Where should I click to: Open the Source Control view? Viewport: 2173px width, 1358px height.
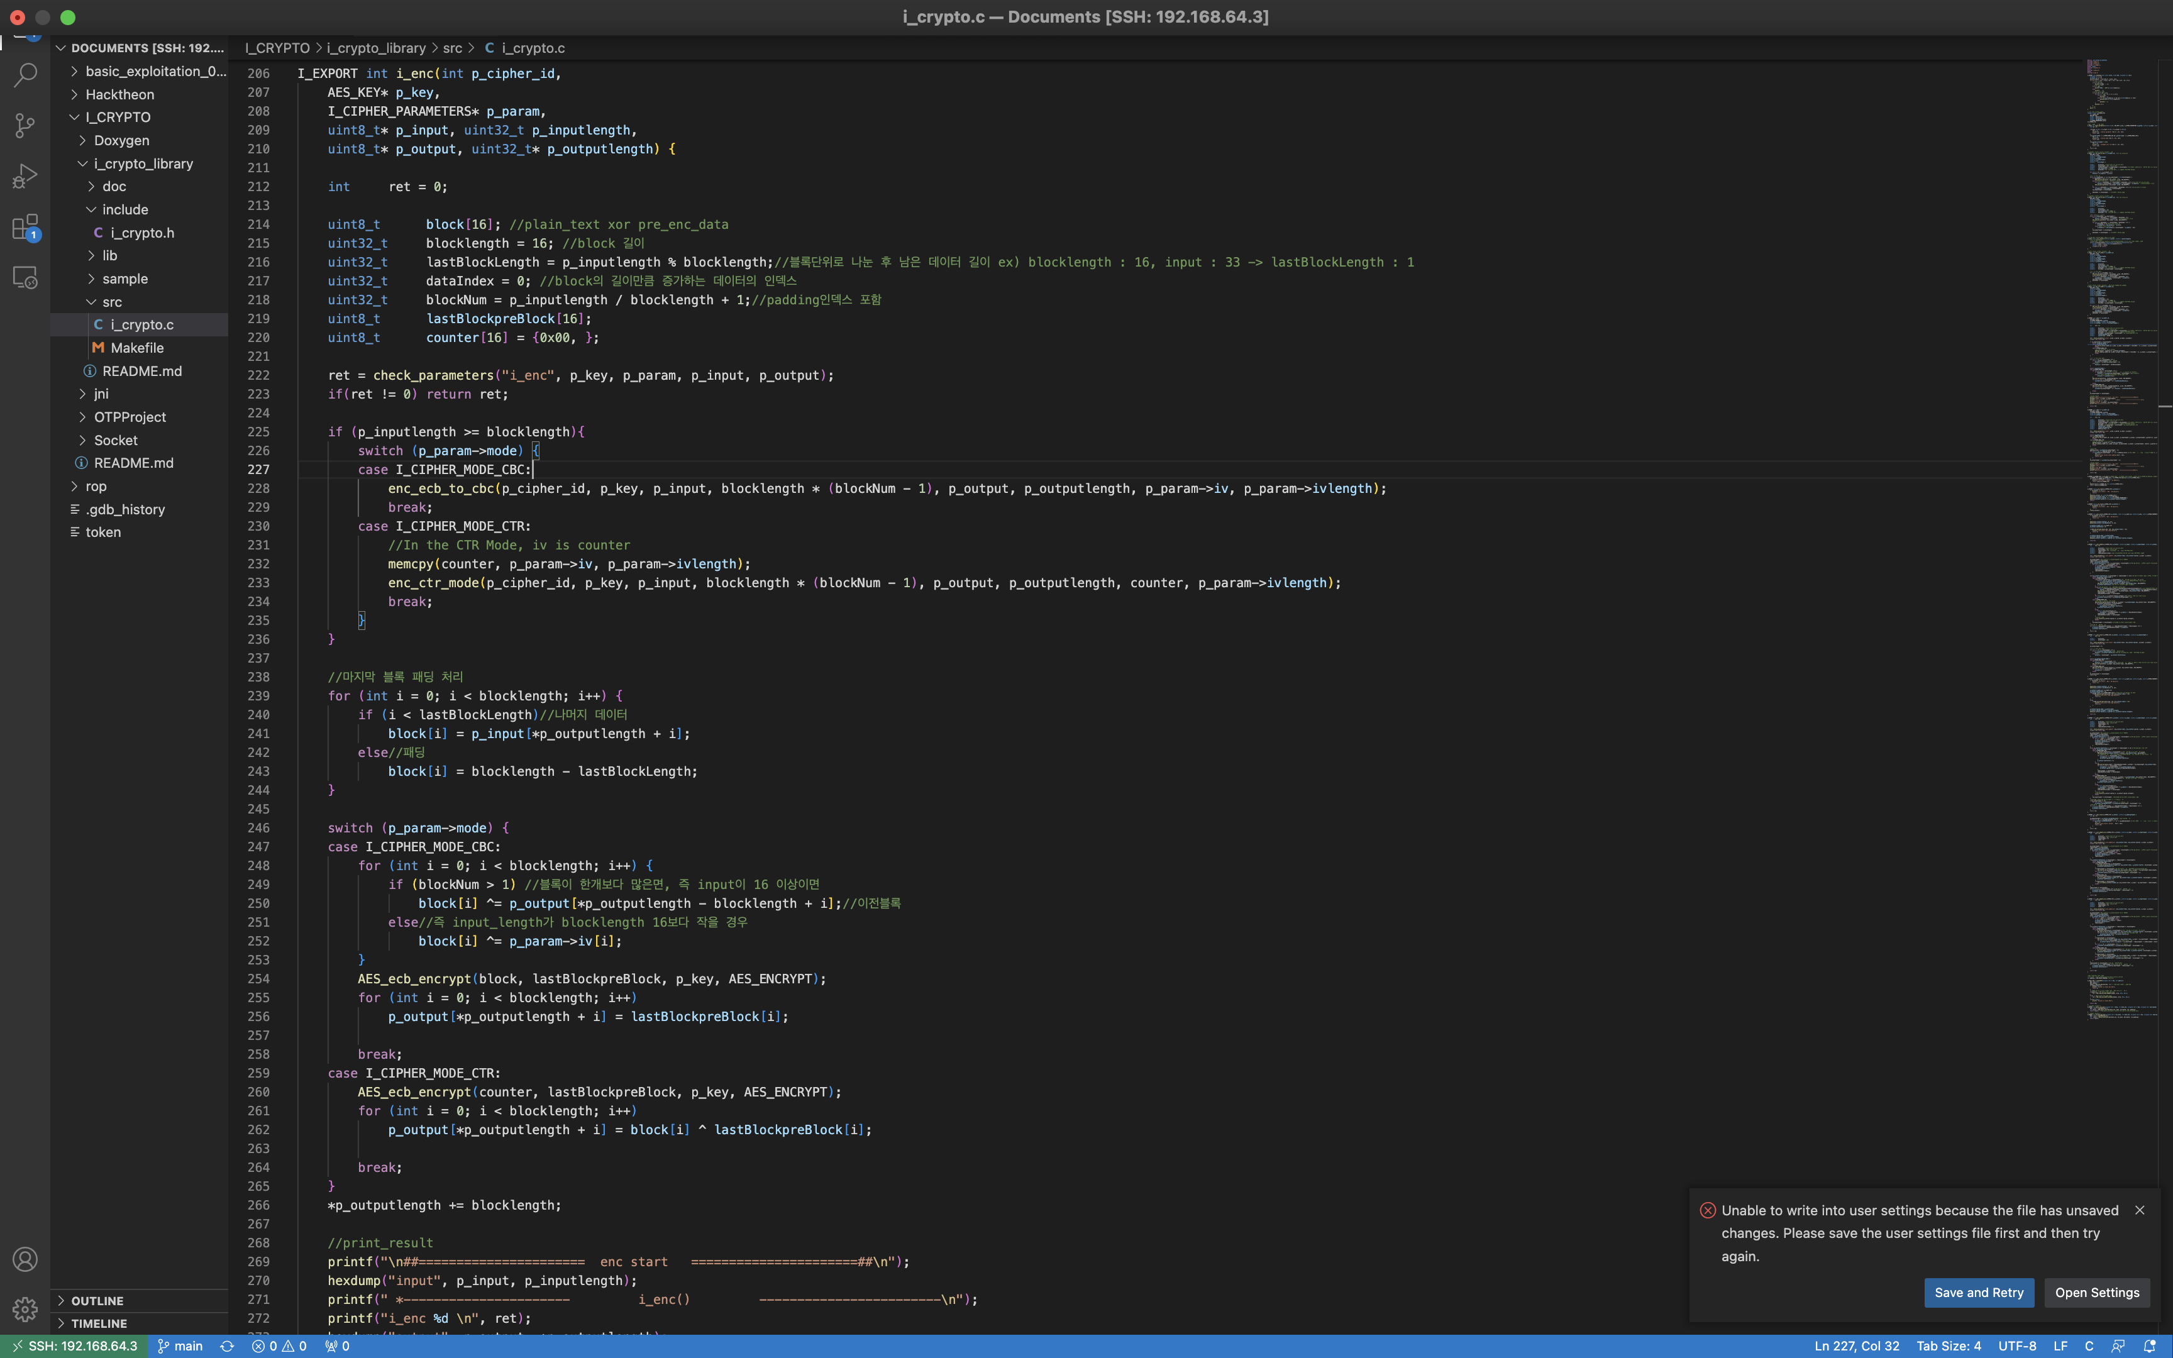coord(25,125)
